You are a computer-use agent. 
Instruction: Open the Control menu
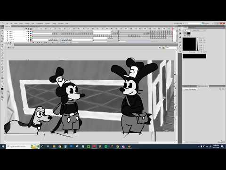[48, 23]
